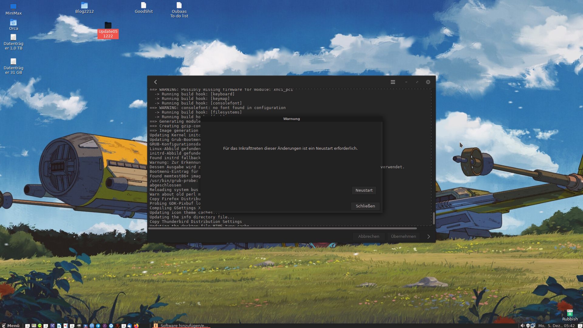Viewport: 583px width, 328px height.
Task: Click the Abbrechen button
Action: (369, 237)
